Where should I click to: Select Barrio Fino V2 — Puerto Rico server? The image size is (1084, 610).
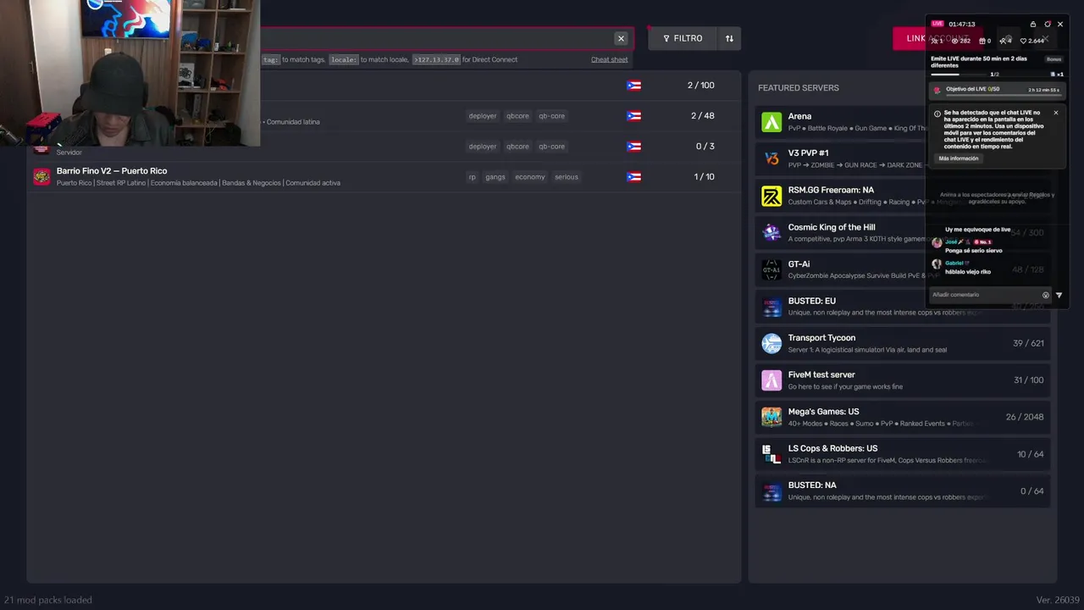point(112,171)
